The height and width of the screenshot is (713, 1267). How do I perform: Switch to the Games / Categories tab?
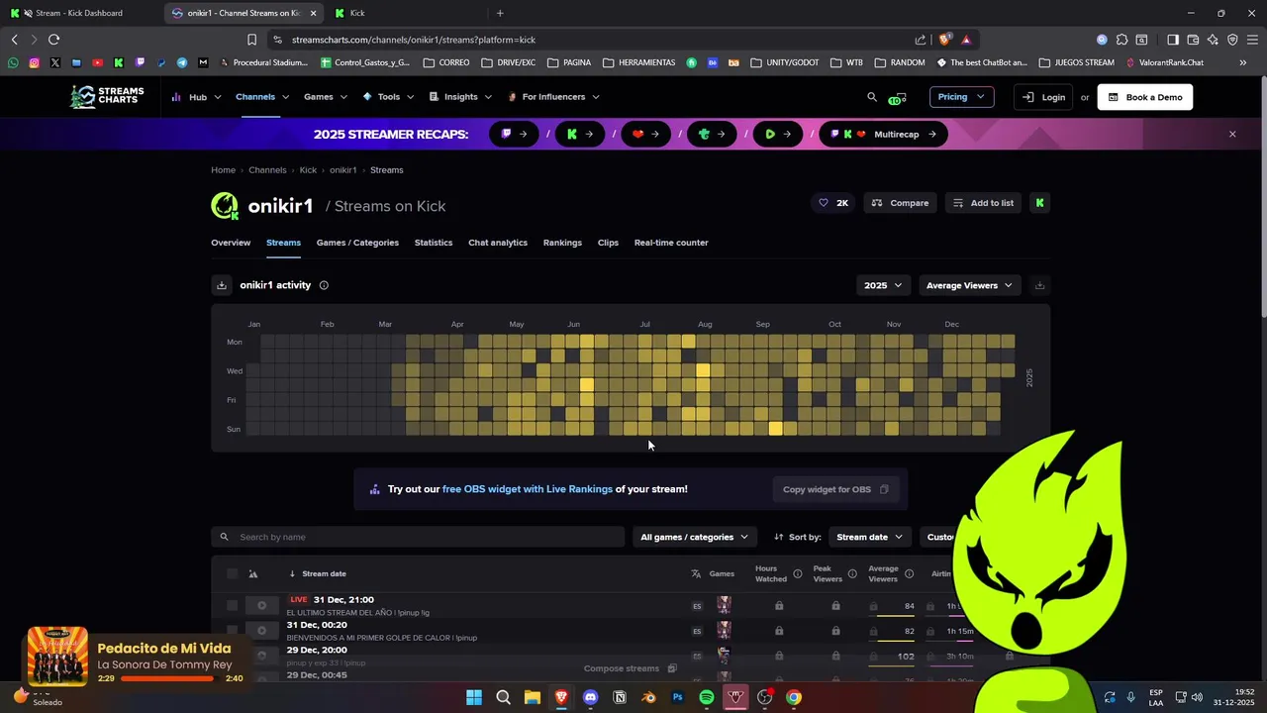[x=357, y=243]
